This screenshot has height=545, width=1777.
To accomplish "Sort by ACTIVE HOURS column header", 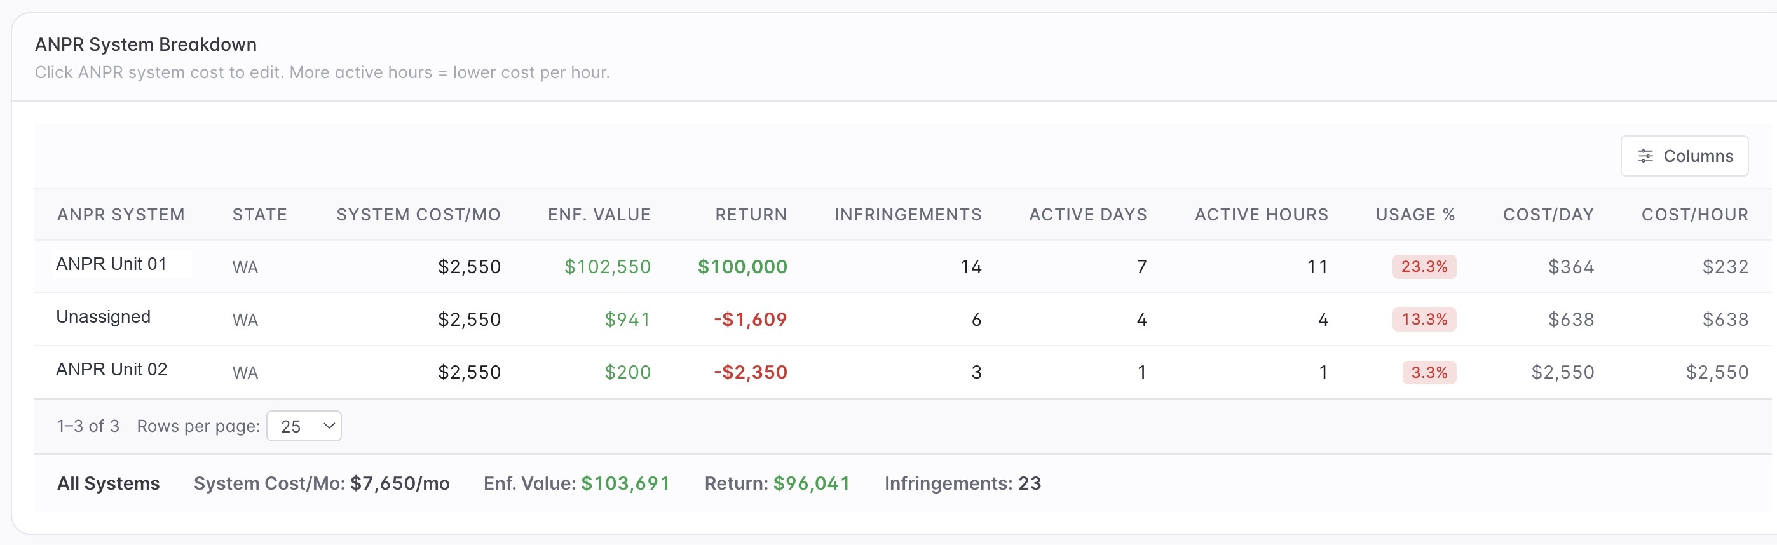I will 1261,215.
